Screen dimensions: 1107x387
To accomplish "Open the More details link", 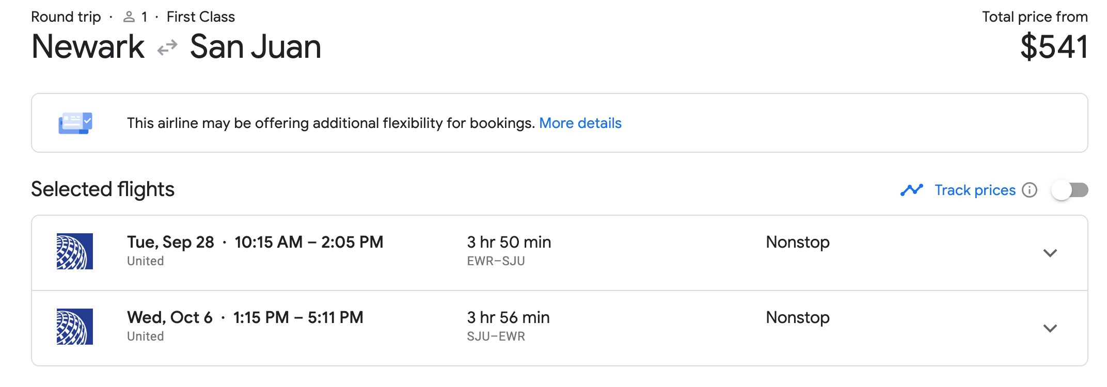I will [x=580, y=123].
